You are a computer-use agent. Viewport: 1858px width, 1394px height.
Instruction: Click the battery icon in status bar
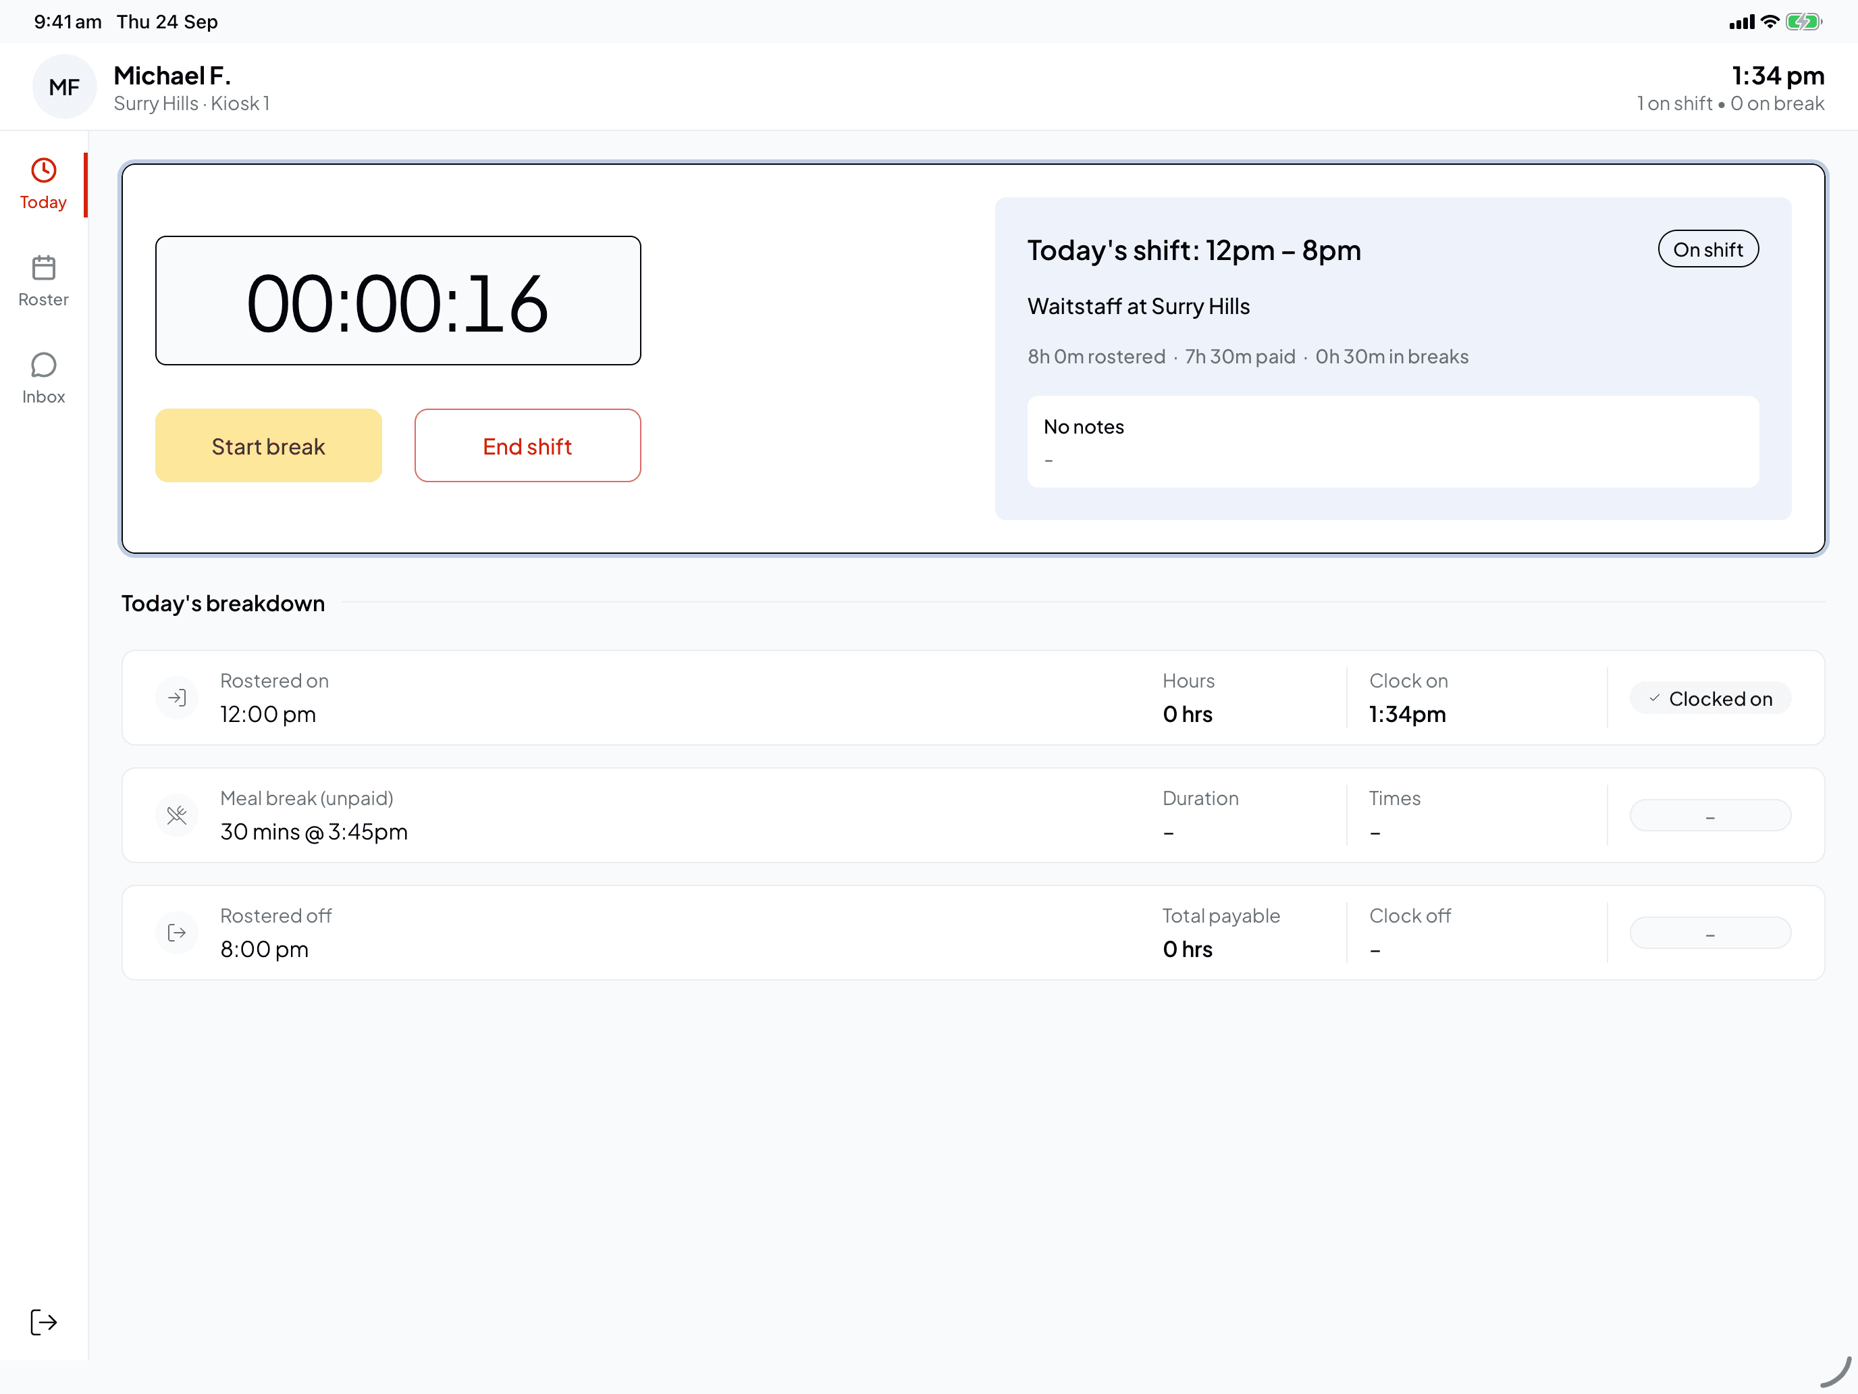1803,22
